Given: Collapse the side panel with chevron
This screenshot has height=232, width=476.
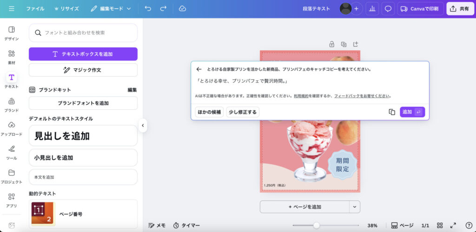Looking at the screenshot, I should pyautogui.click(x=143, y=125).
